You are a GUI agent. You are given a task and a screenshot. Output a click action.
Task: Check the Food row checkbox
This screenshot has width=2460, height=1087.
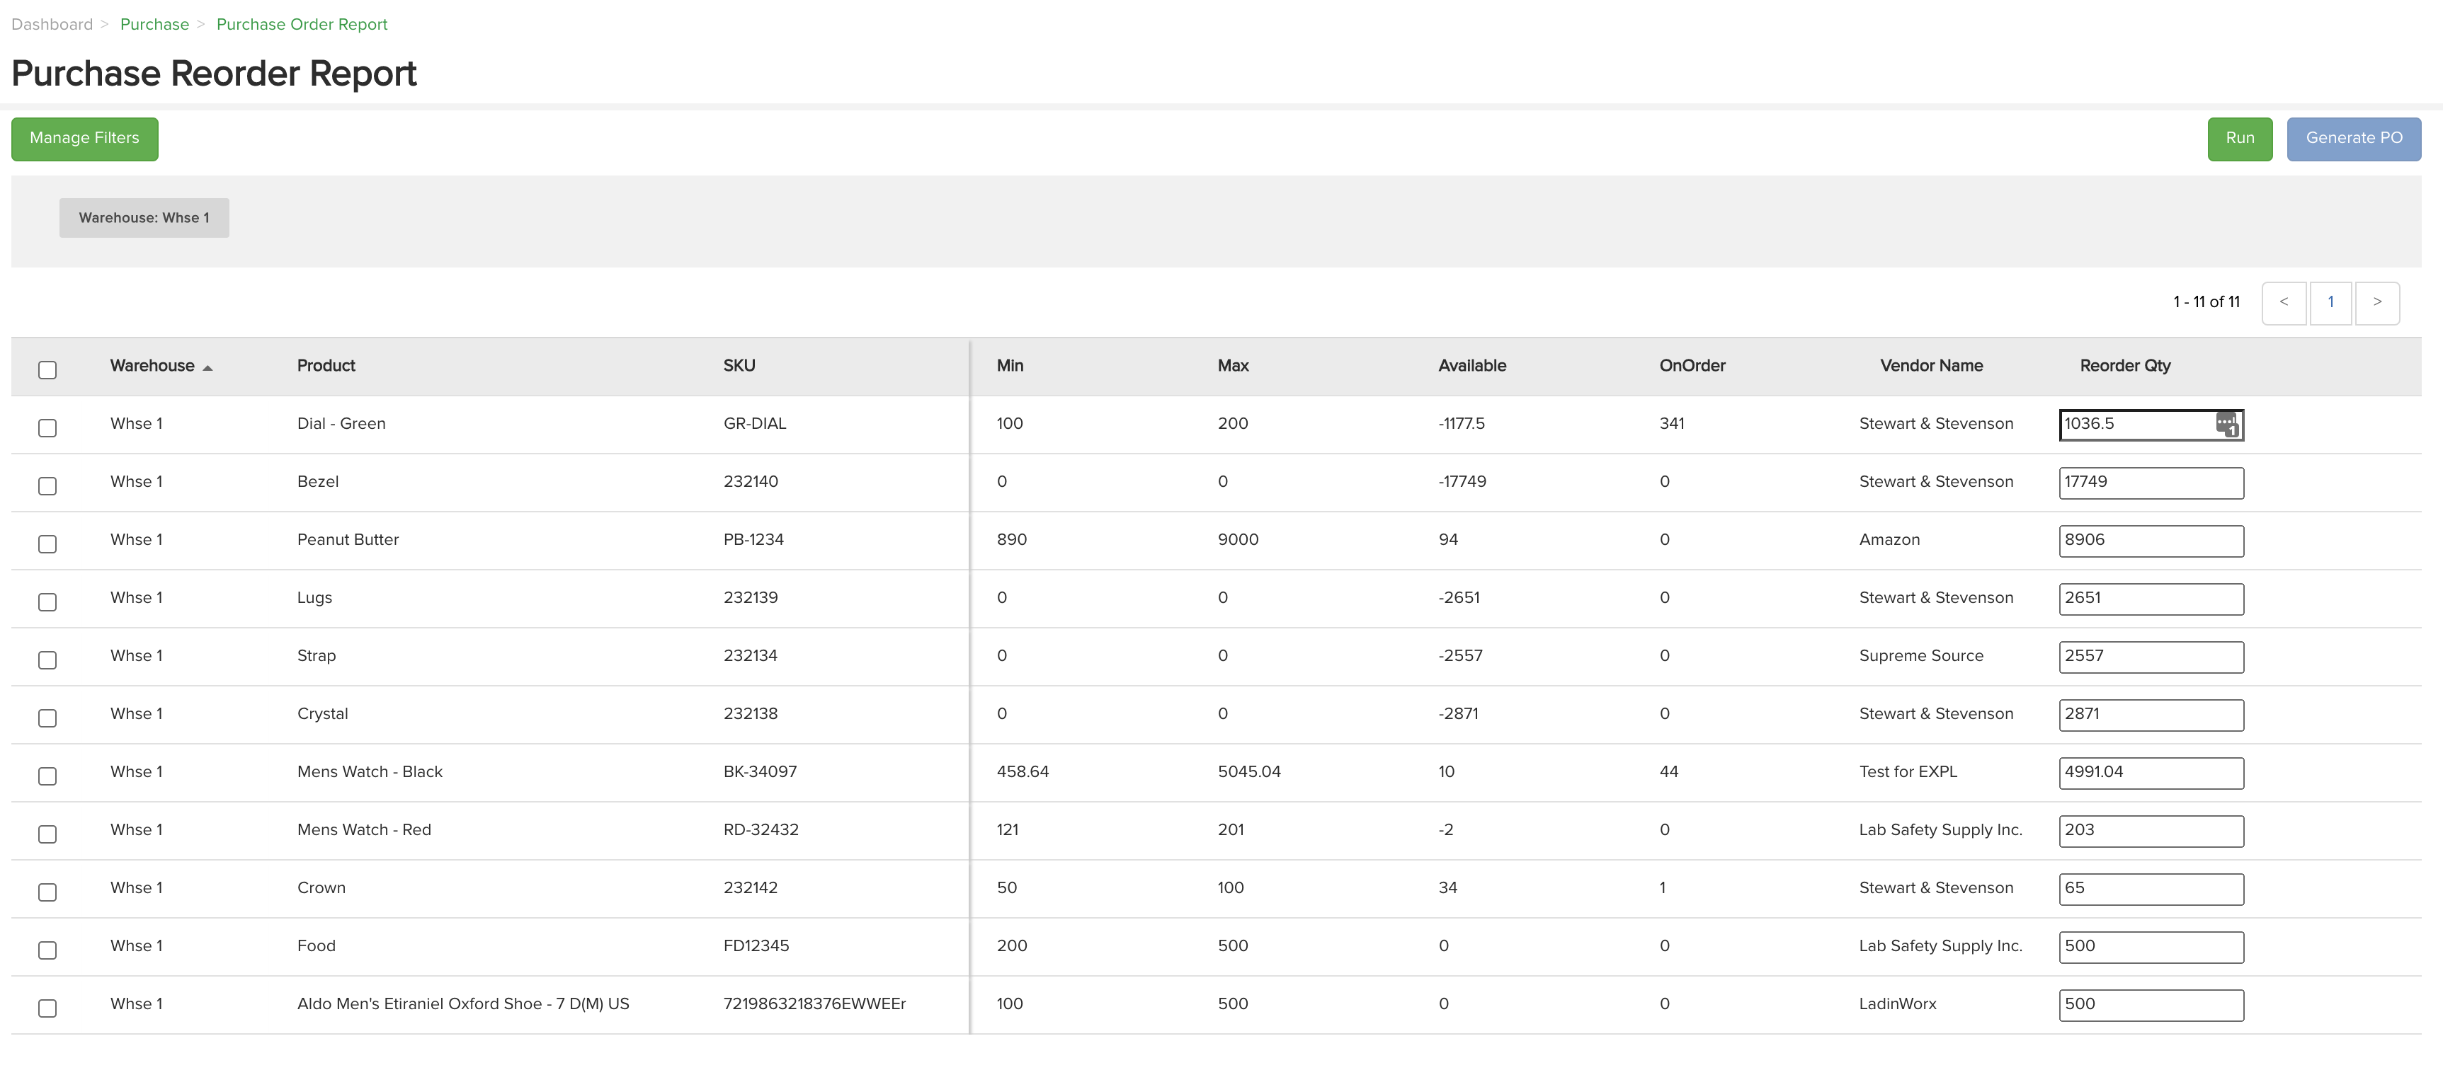tap(47, 950)
